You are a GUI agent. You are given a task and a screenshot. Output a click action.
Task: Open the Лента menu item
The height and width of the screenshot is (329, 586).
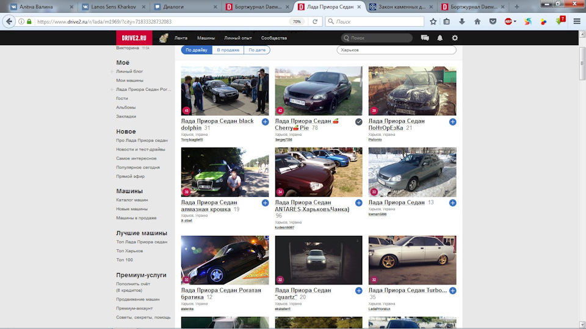pyautogui.click(x=181, y=38)
